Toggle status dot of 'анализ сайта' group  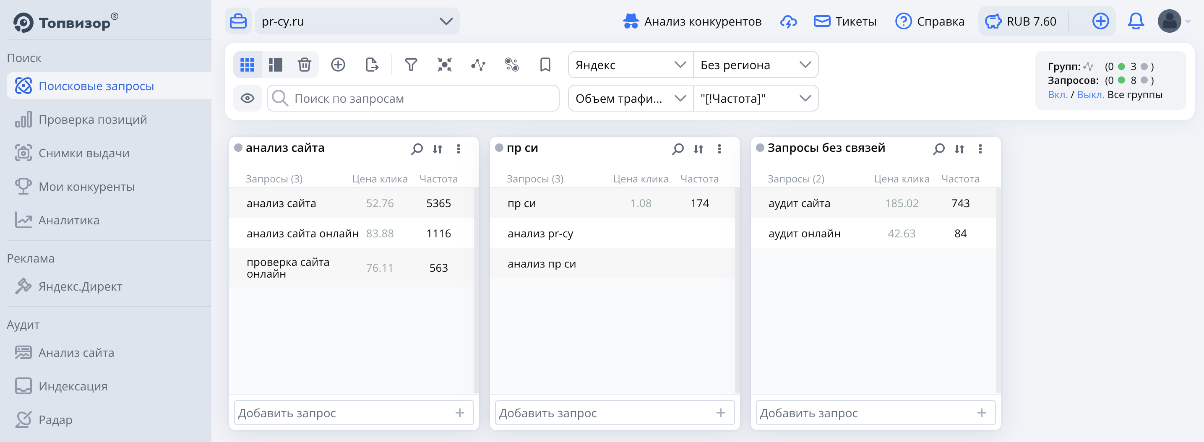pos(238,148)
